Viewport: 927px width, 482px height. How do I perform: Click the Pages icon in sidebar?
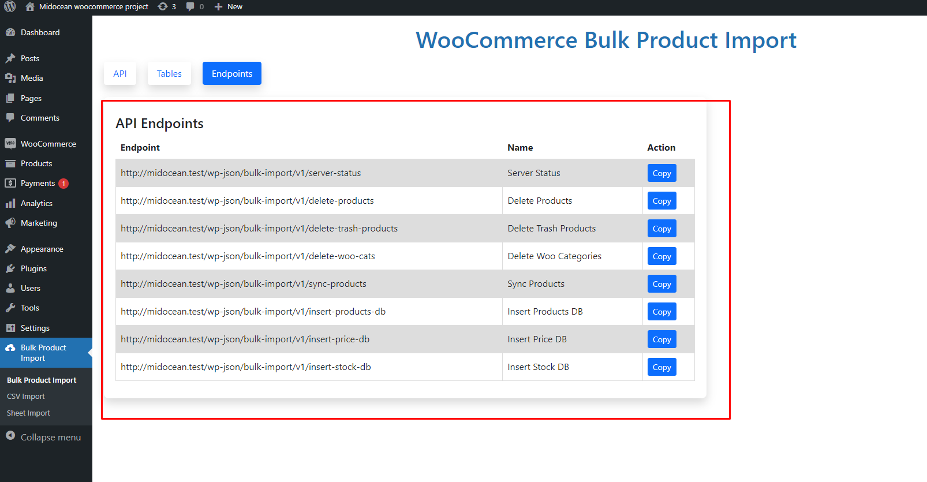coord(10,98)
